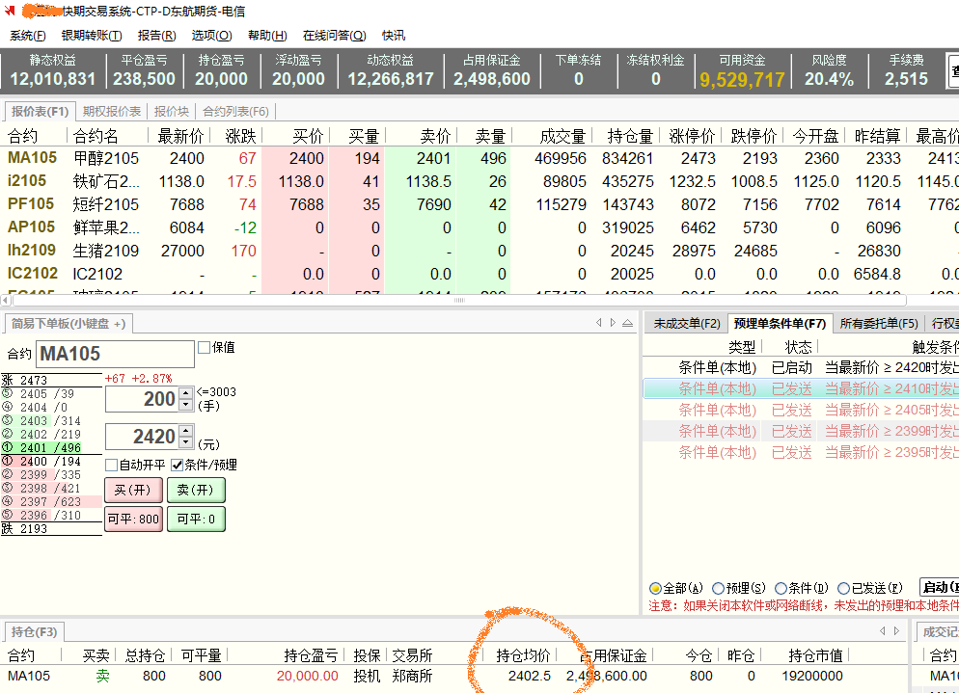
Task: Switch to 合约列表(F6) tab
Action: [235, 111]
